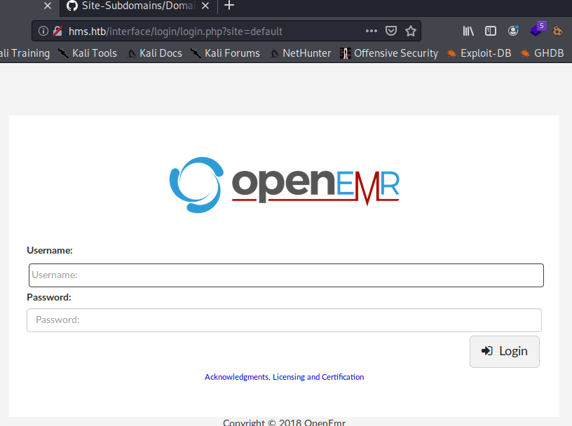The width and height of the screenshot is (572, 426).
Task: Click into the Password field
Action: [284, 320]
